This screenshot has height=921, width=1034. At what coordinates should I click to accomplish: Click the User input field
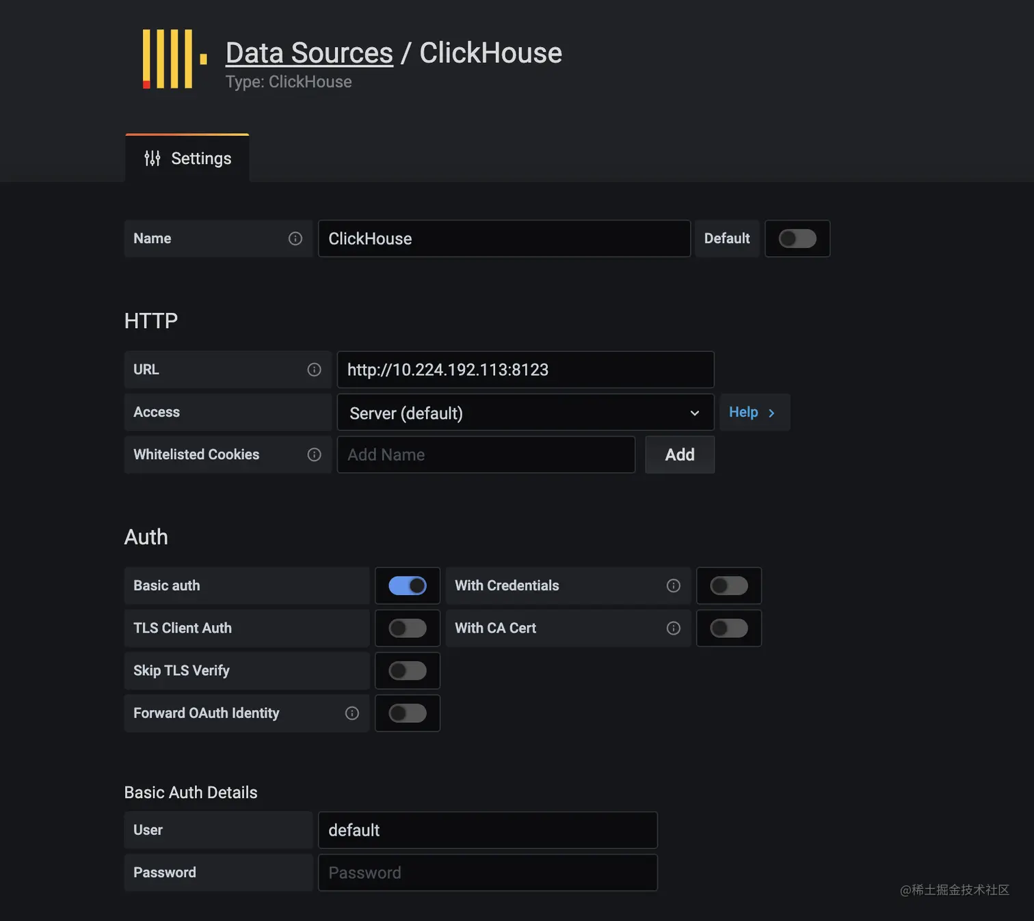pos(488,830)
